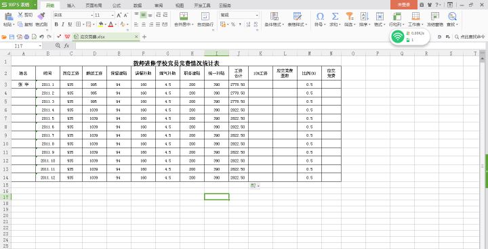Select the Format Painter brush
Viewport: 488px width, 249px height.
click(41, 16)
